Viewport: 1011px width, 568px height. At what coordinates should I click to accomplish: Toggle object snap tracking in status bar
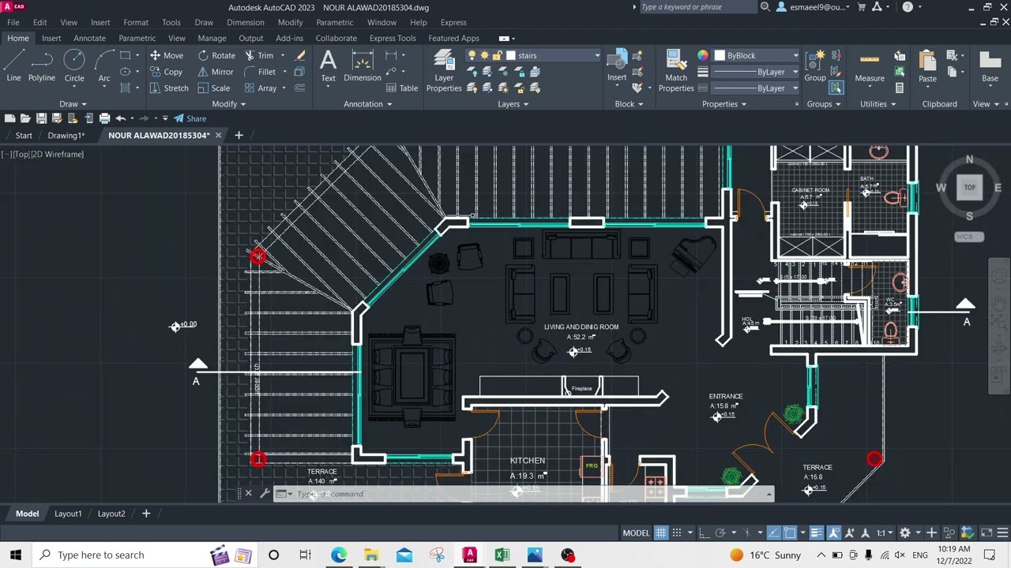[773, 532]
